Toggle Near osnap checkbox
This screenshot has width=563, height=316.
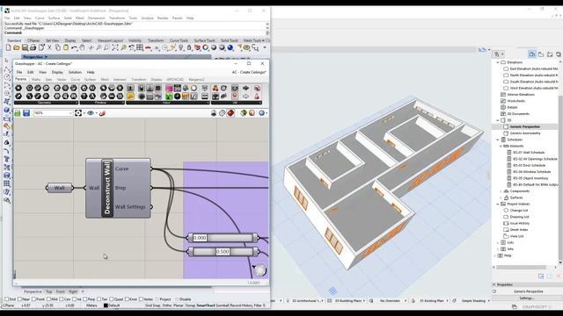tap(19, 299)
